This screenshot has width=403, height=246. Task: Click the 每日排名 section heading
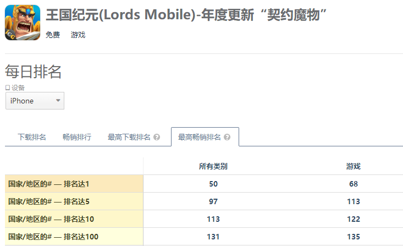click(33, 72)
